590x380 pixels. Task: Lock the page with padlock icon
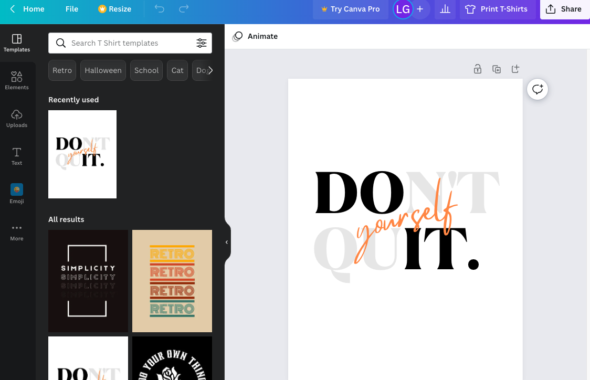[478, 69]
